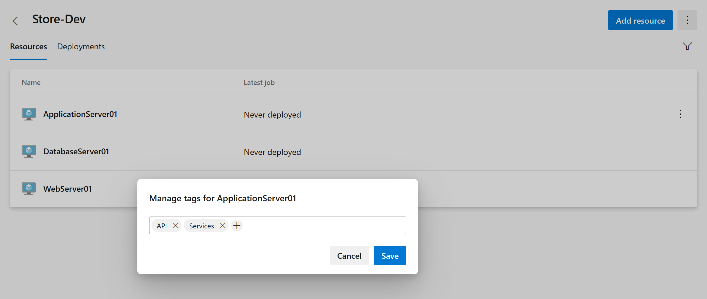Switch to the Deployments tab
This screenshot has height=299, width=707.
click(x=81, y=46)
